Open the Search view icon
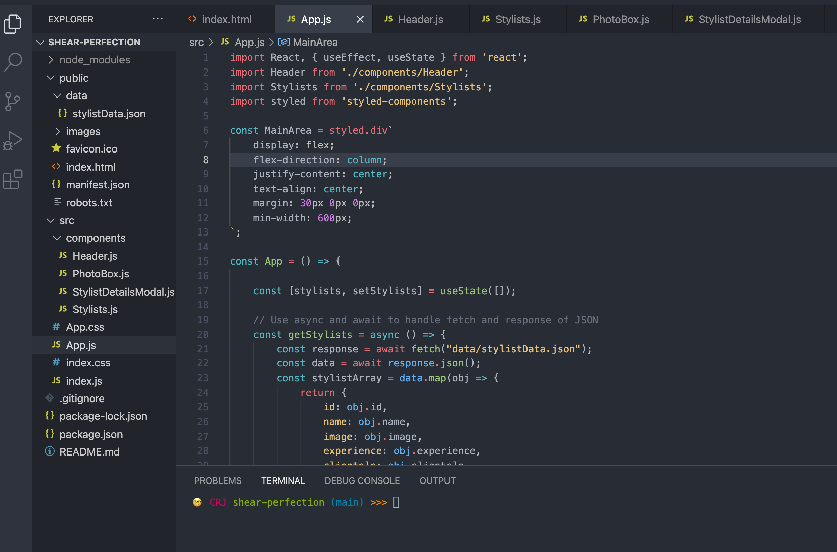Screen dimensions: 837x552 coord(13,62)
